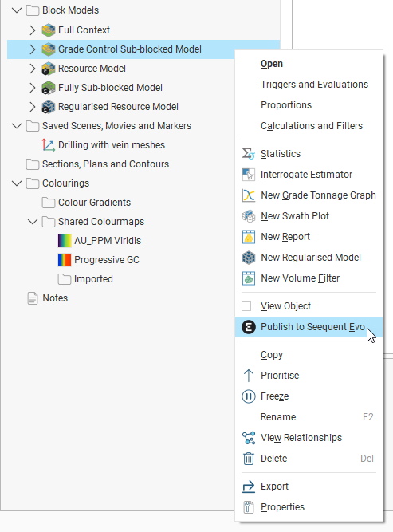Screen dimensions: 393x532
Task: Select the Progressive GC colourmap swatch
Action: (x=64, y=260)
